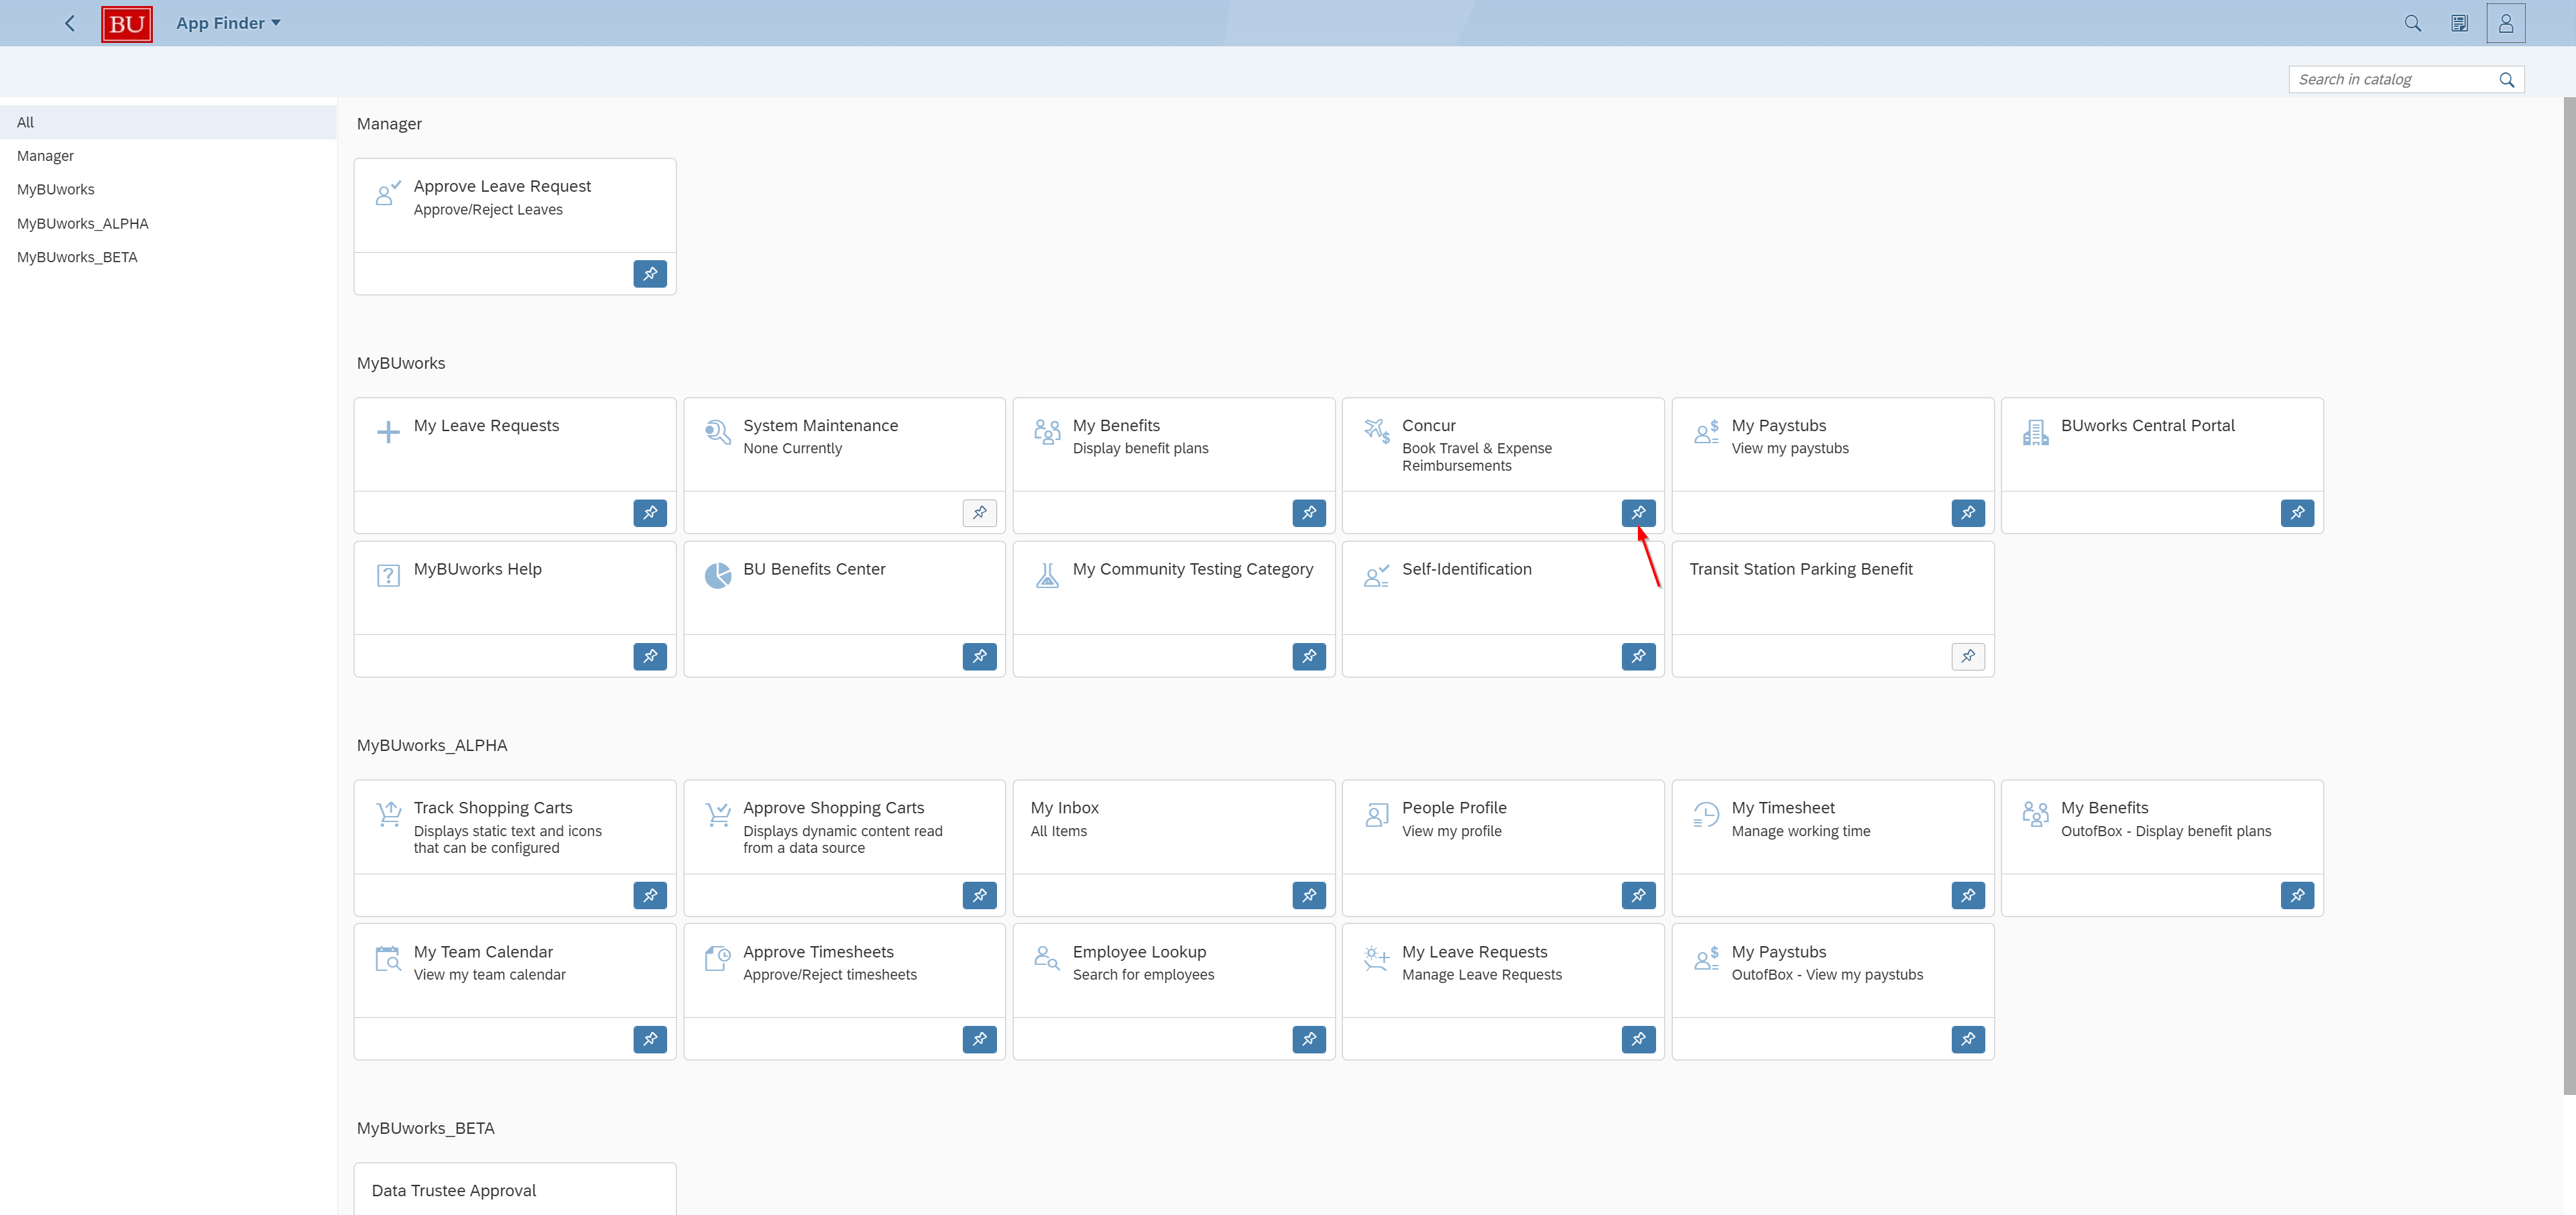Click the vertical page scrollbar

click(x=2569, y=596)
